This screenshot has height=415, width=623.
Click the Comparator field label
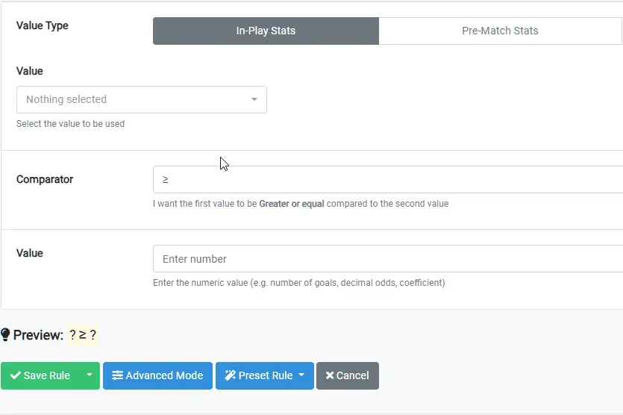tap(45, 179)
